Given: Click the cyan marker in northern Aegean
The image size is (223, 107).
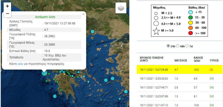Looking at the screenshot, I should [93, 31].
